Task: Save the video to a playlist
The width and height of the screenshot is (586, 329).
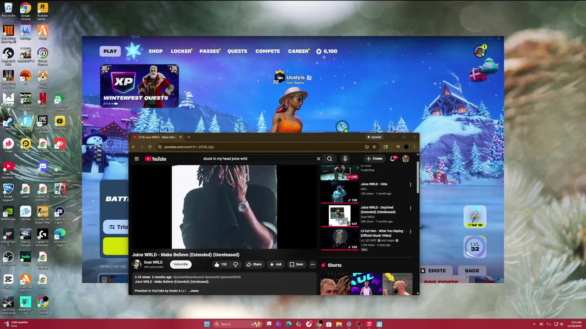Action: 296,264
